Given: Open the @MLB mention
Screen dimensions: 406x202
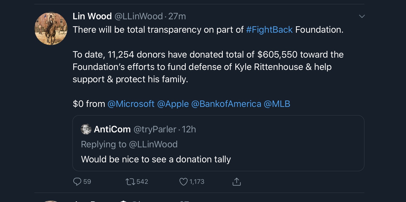Looking at the screenshot, I should pyautogui.click(x=277, y=104).
